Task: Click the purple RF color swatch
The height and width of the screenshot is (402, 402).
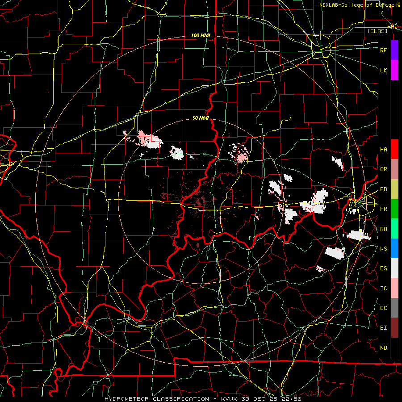Action: click(394, 50)
